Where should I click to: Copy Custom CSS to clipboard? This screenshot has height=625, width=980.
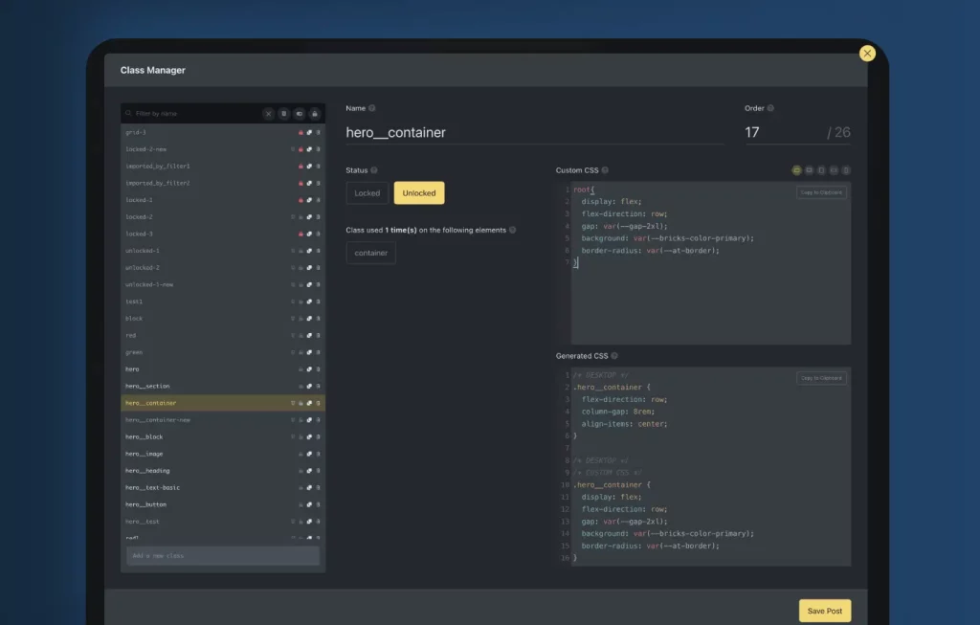821,192
